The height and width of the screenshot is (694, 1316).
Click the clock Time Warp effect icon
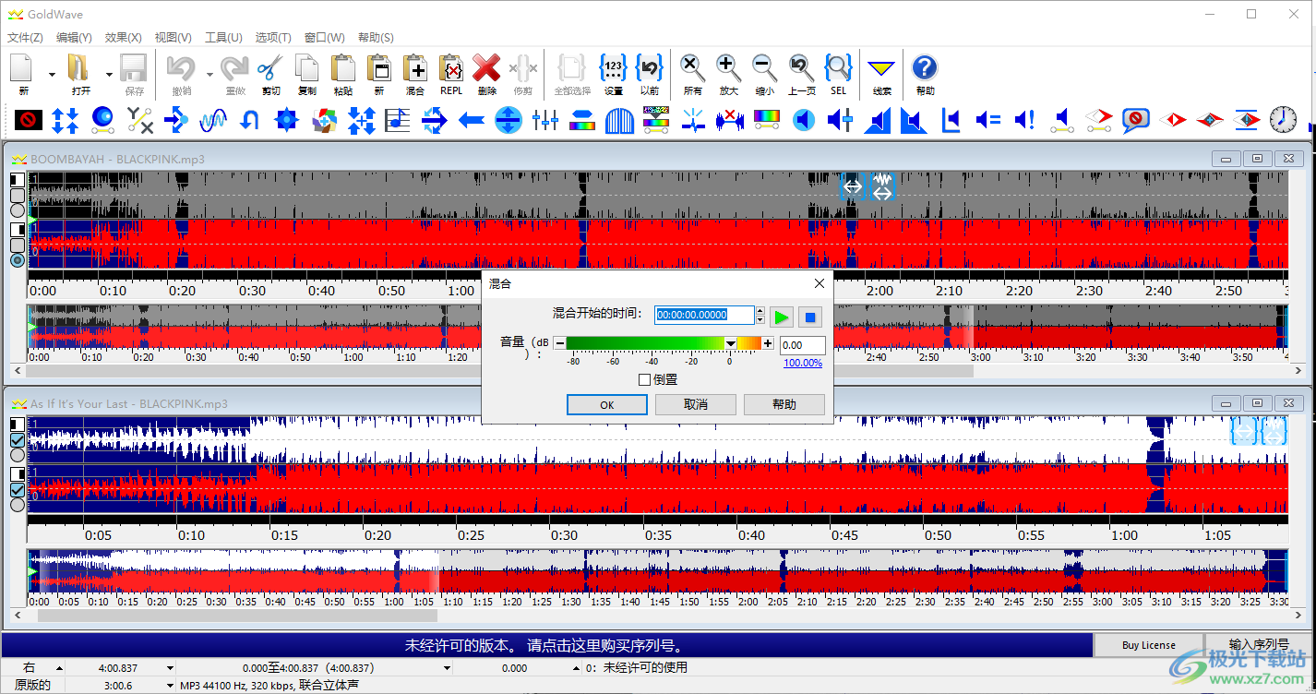(1283, 119)
